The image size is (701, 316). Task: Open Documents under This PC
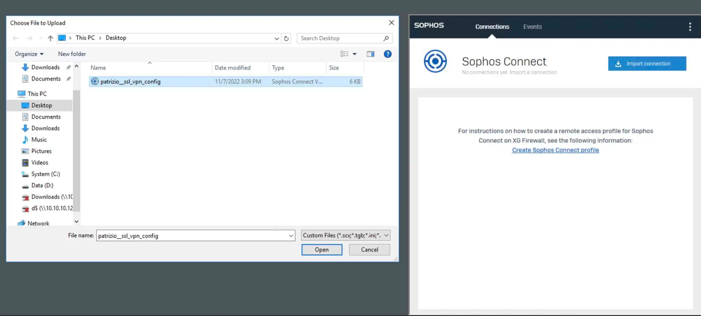pyautogui.click(x=45, y=116)
